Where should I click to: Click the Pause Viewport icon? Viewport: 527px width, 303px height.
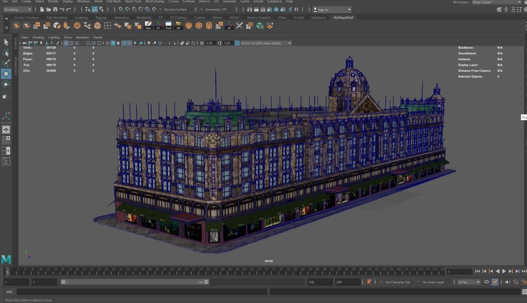(296, 9)
